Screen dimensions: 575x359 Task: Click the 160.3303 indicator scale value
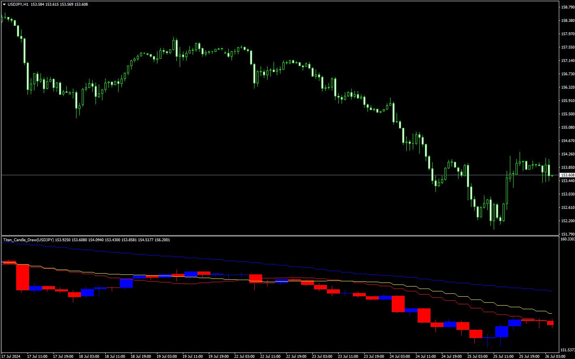[567, 239]
